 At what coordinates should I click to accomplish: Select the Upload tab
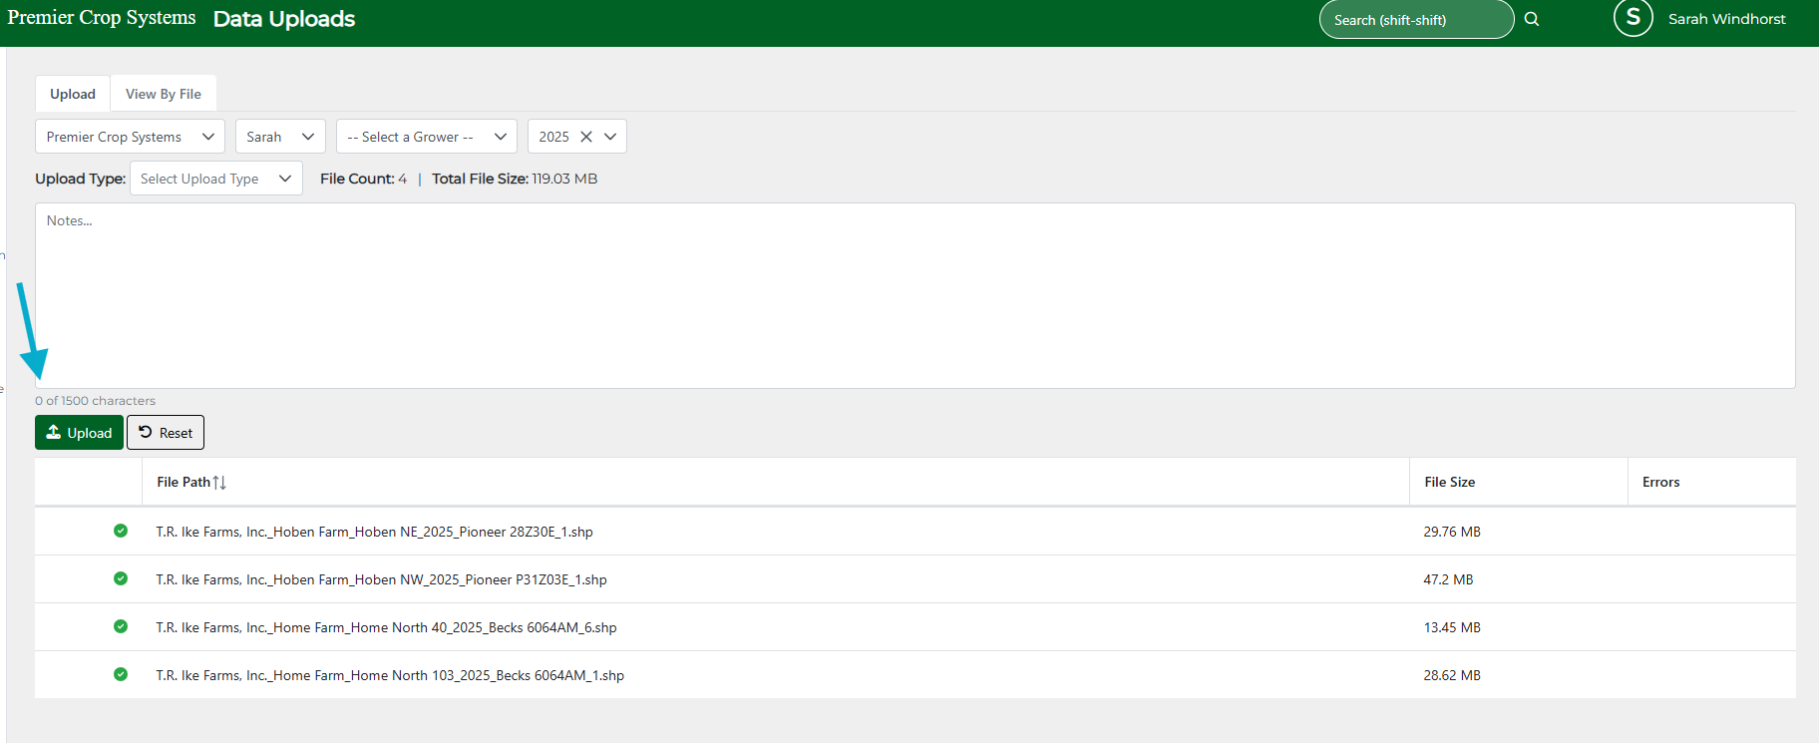(x=73, y=94)
